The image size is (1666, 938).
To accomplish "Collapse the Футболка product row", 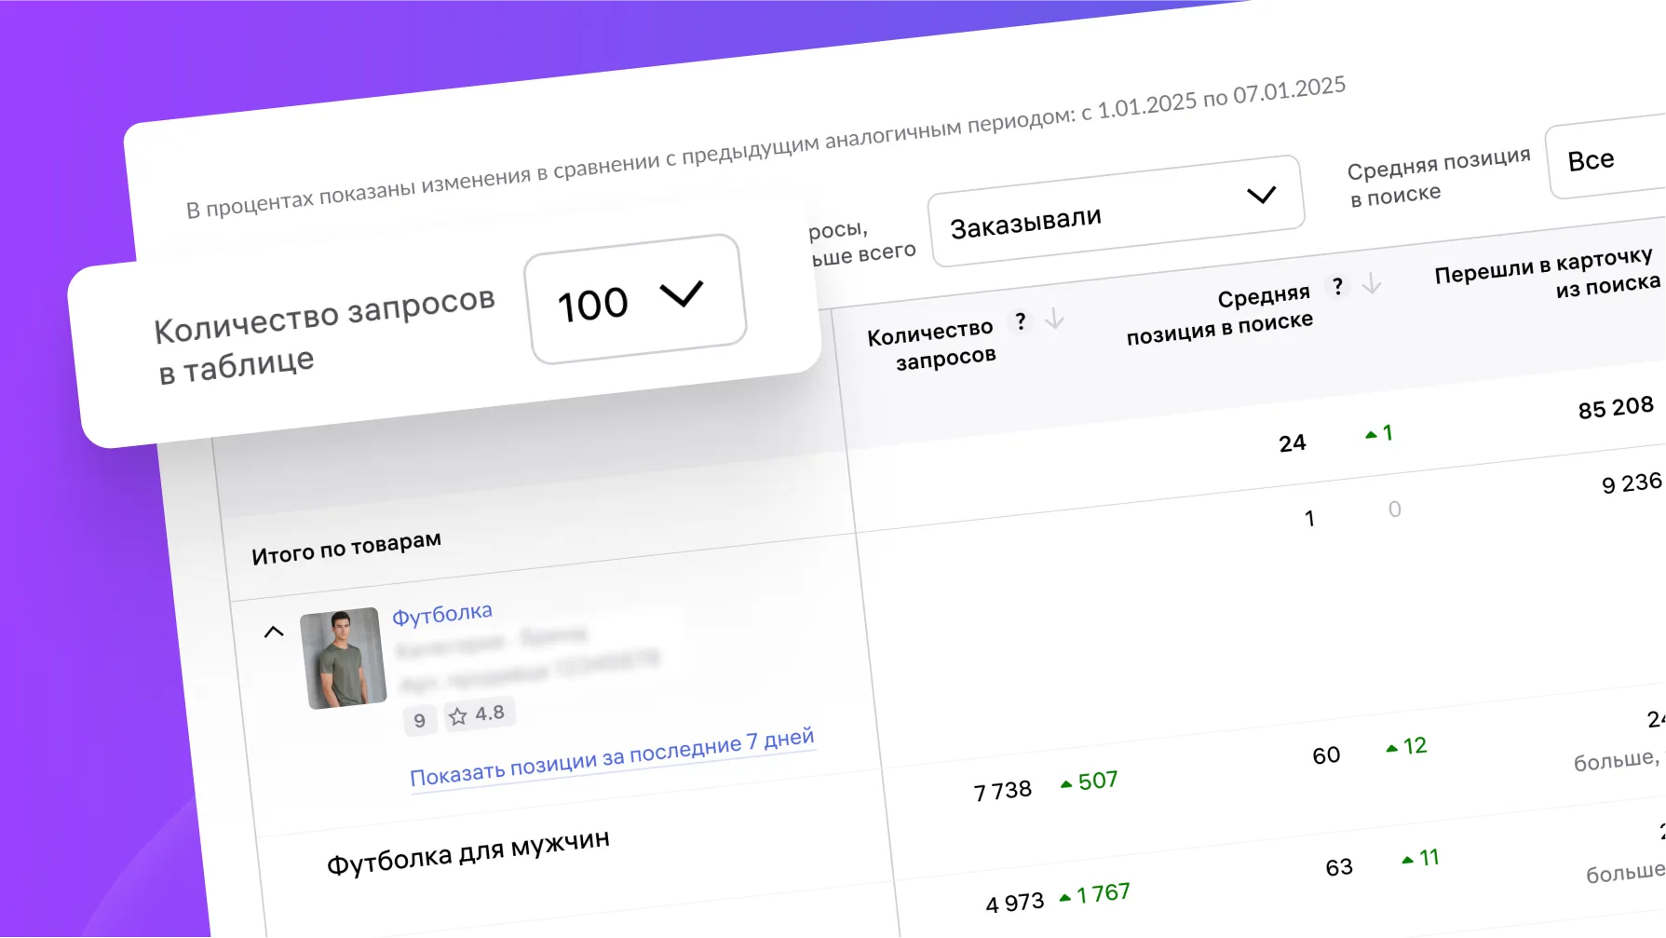I will (x=274, y=632).
